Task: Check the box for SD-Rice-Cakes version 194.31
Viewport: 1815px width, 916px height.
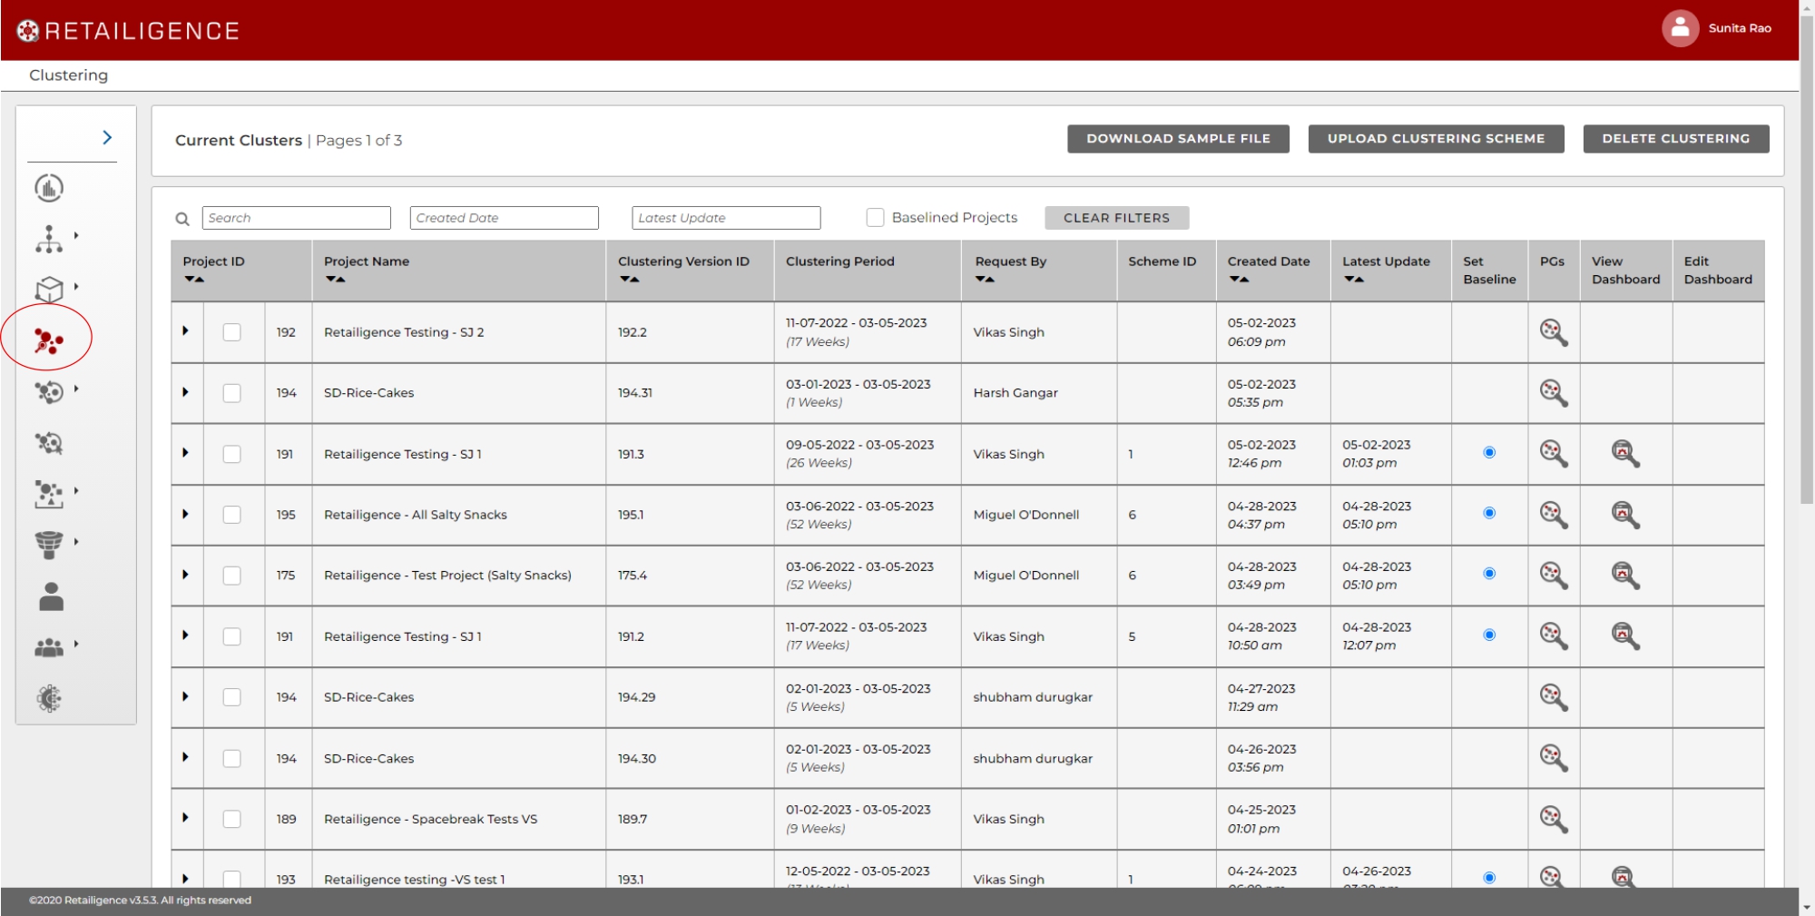Action: (232, 393)
